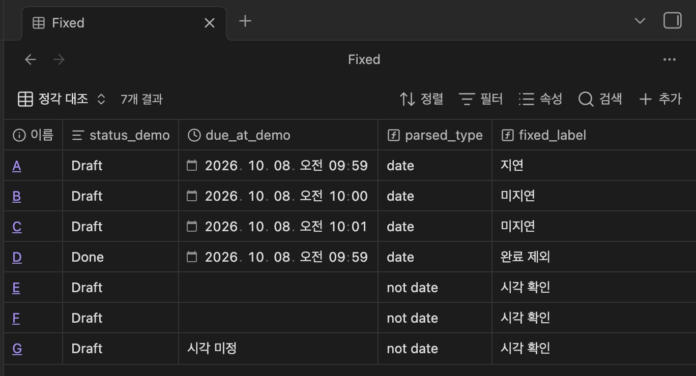The width and height of the screenshot is (696, 376).
Task: Click calendar icon in row B date
Action: tap(192, 196)
